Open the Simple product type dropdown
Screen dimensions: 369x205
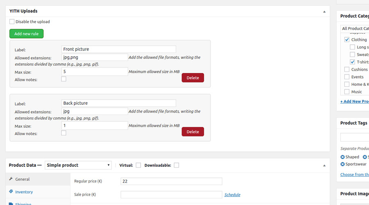tap(78, 165)
